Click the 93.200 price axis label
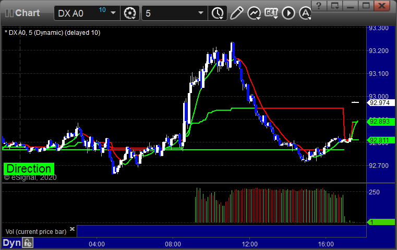This screenshot has width=397, height=250. coord(379,51)
